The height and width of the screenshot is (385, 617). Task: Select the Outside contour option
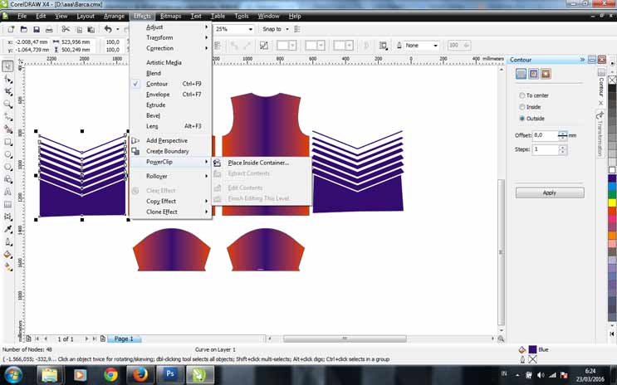(522, 118)
